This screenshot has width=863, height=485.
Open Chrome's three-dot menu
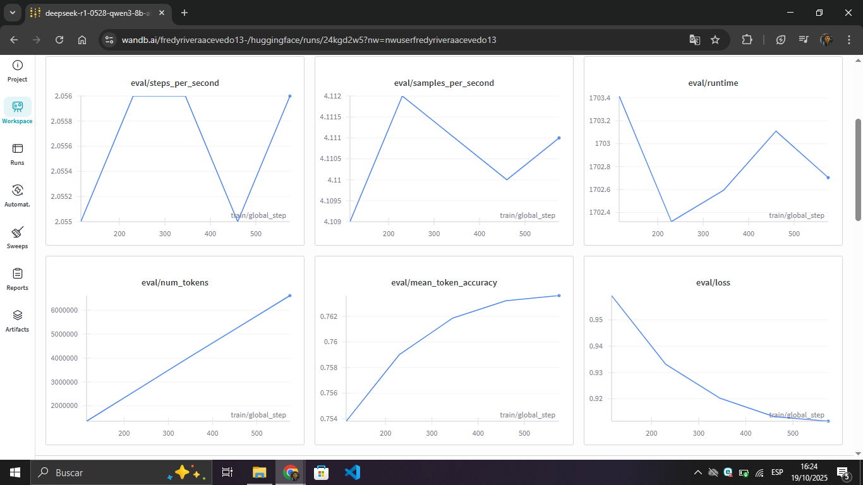[x=850, y=39]
